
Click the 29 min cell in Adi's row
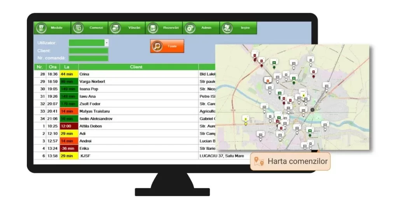point(69,133)
